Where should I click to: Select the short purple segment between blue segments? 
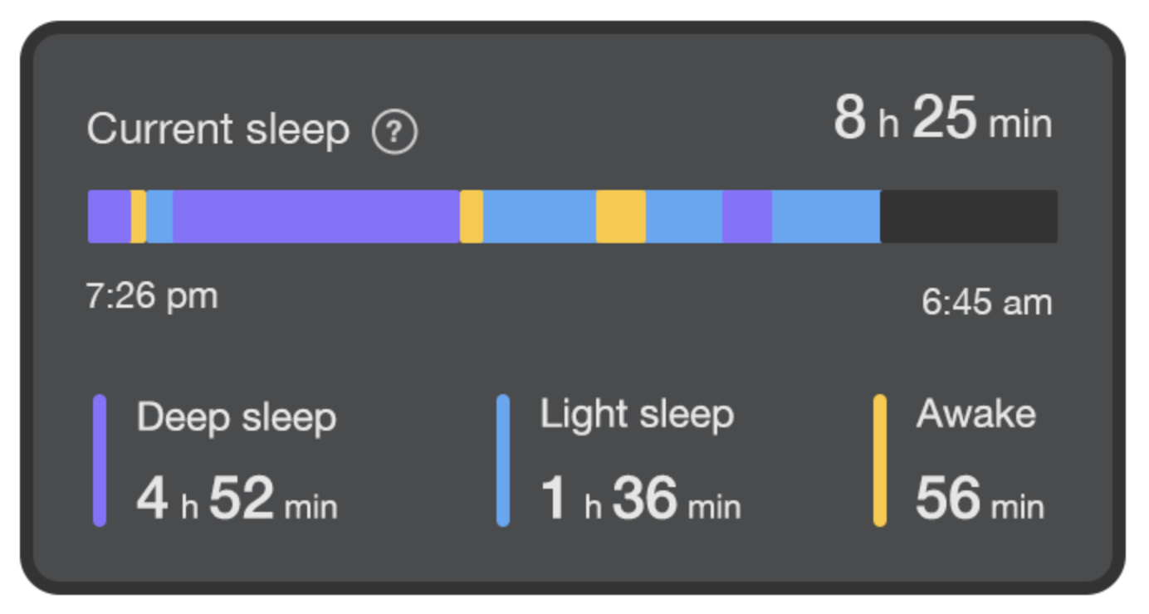747,217
